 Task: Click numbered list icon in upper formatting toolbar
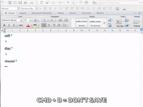pos(88,8)
